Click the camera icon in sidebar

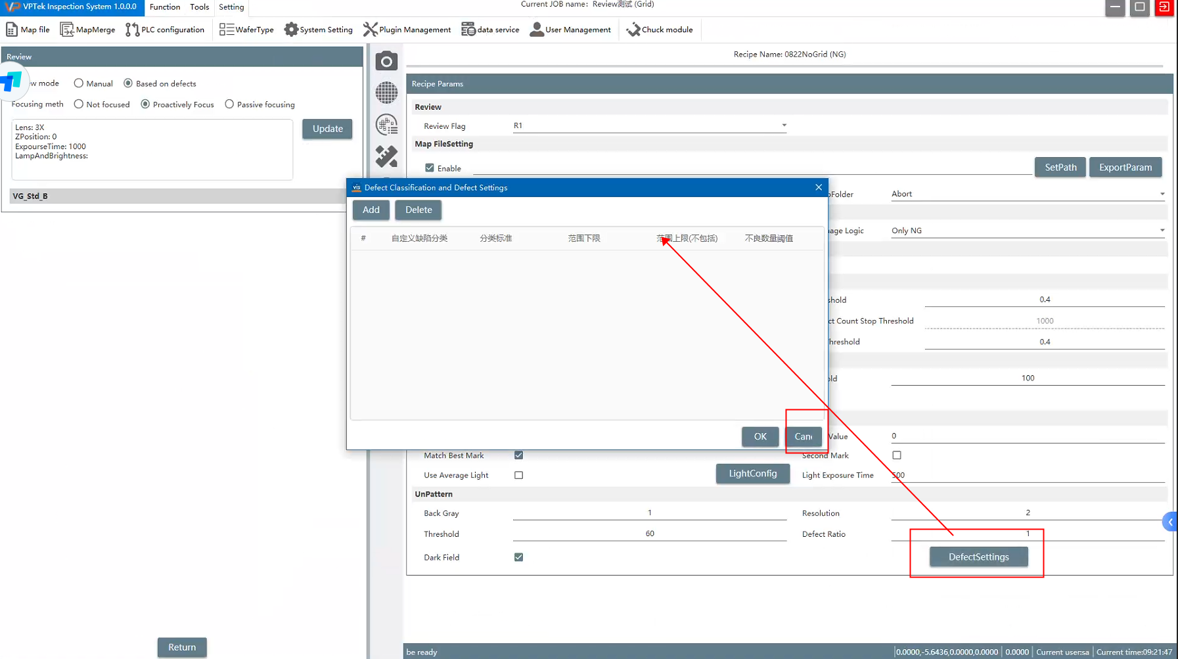click(x=386, y=61)
